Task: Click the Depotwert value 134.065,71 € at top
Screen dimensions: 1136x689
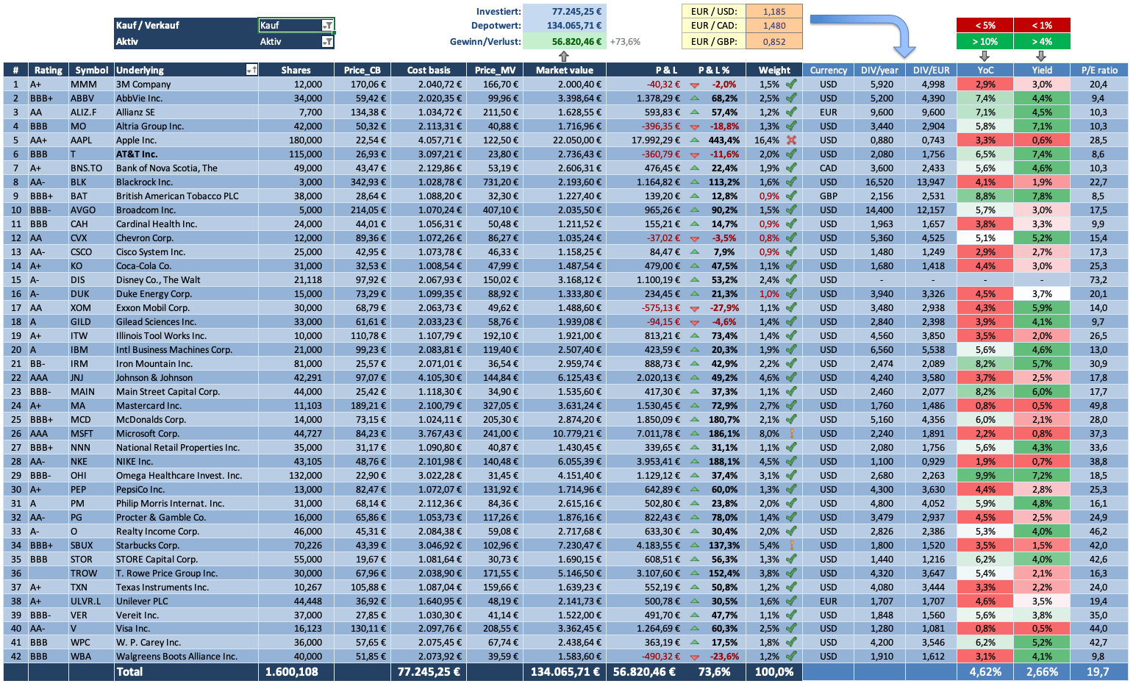Action: [x=564, y=26]
